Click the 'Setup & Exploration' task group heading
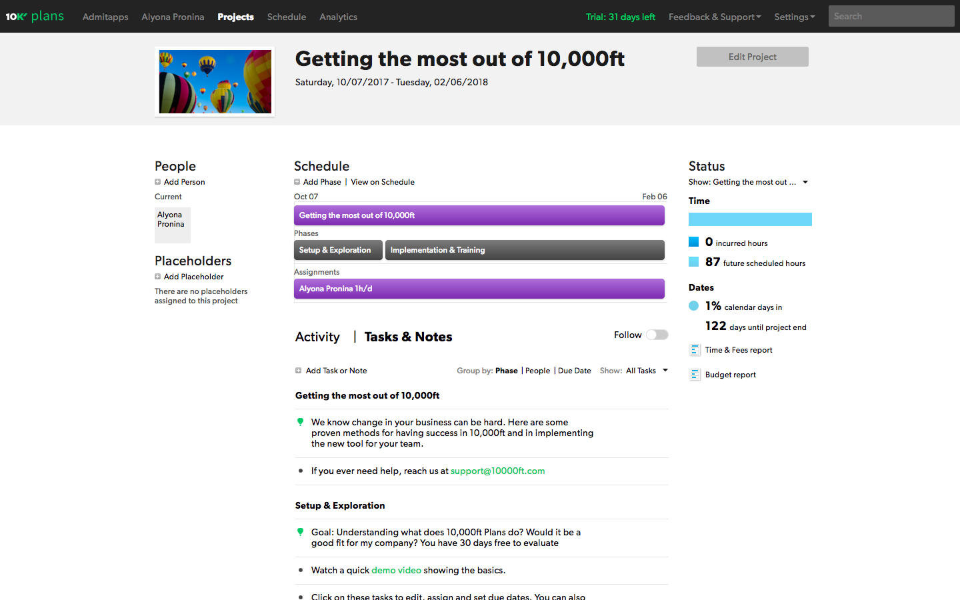 [x=340, y=505]
